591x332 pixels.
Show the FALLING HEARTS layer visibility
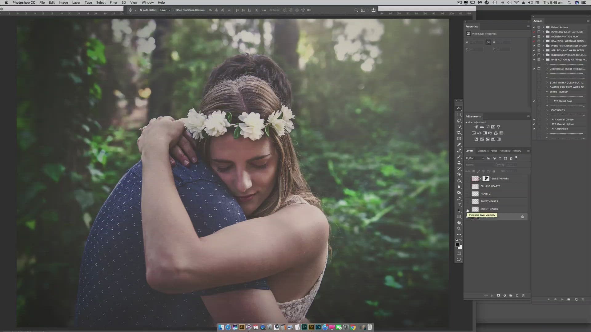point(468,186)
